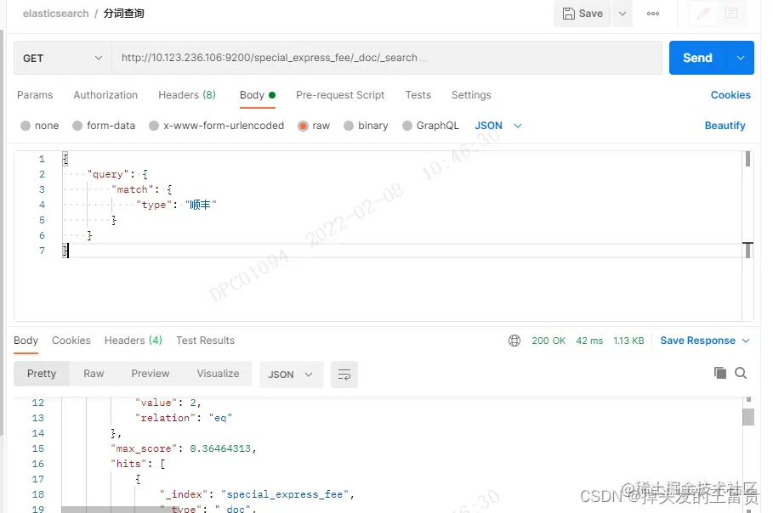Send the request
Image resolution: width=773 pixels, height=513 pixels.
click(697, 58)
